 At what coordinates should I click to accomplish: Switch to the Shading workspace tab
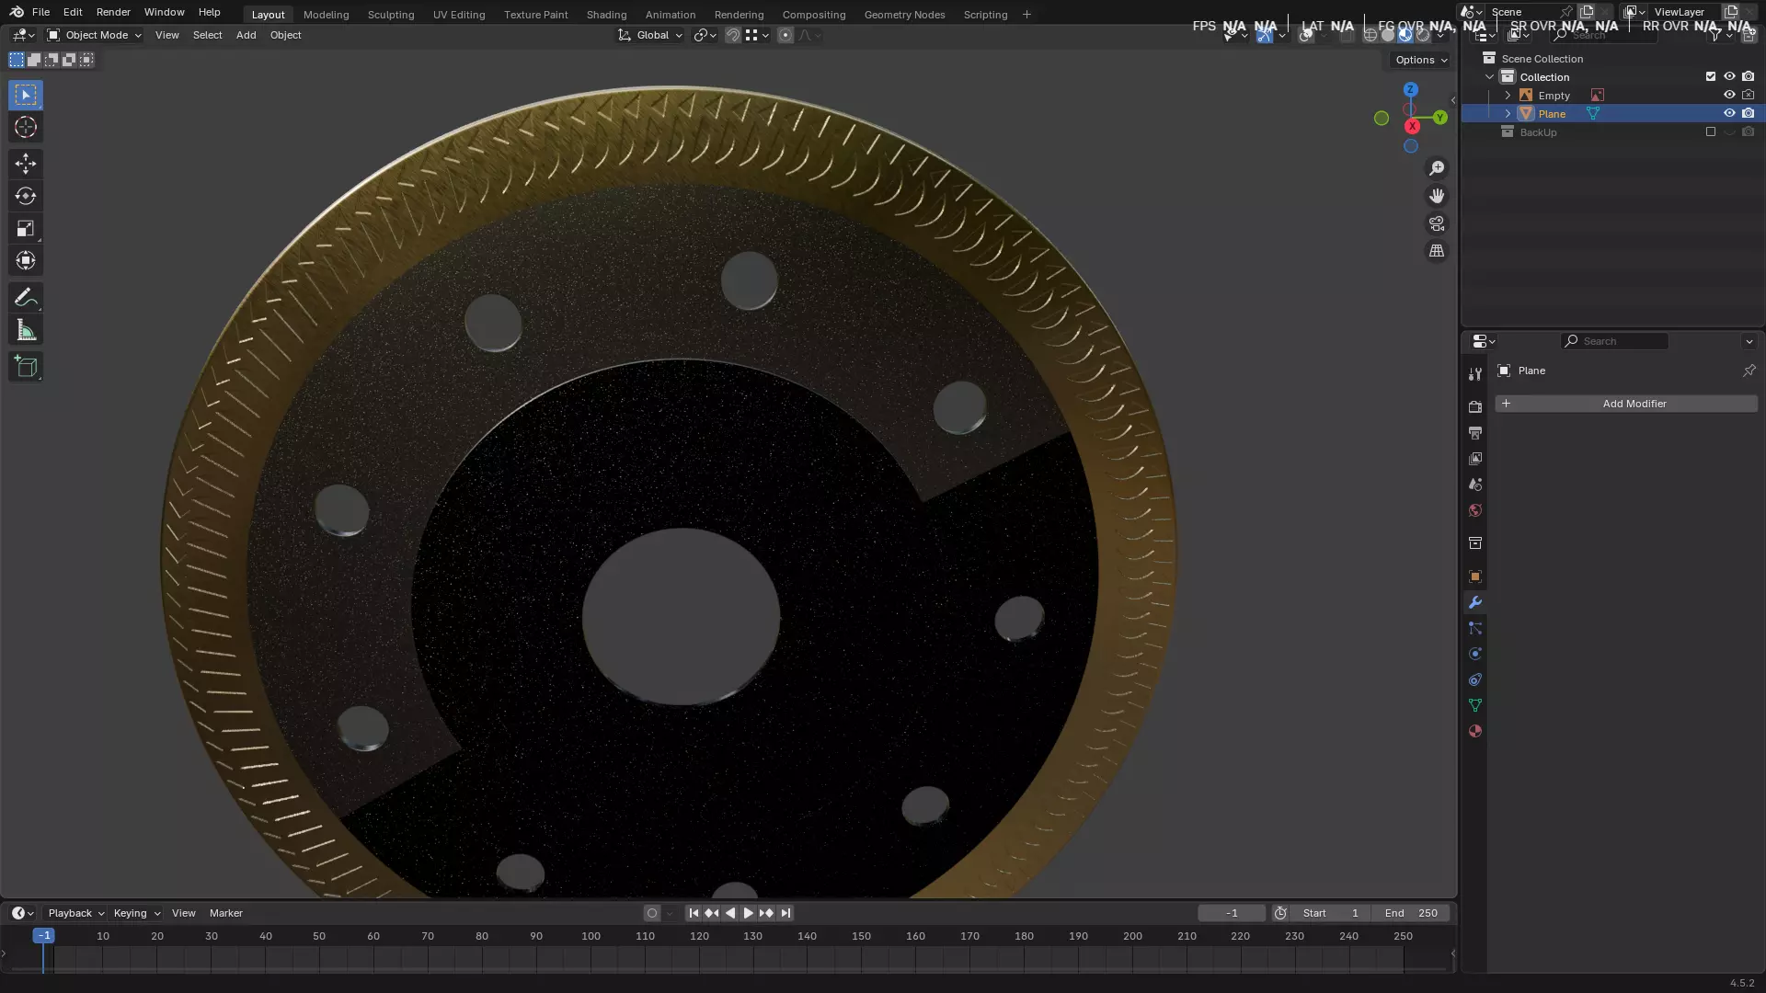pyautogui.click(x=606, y=15)
